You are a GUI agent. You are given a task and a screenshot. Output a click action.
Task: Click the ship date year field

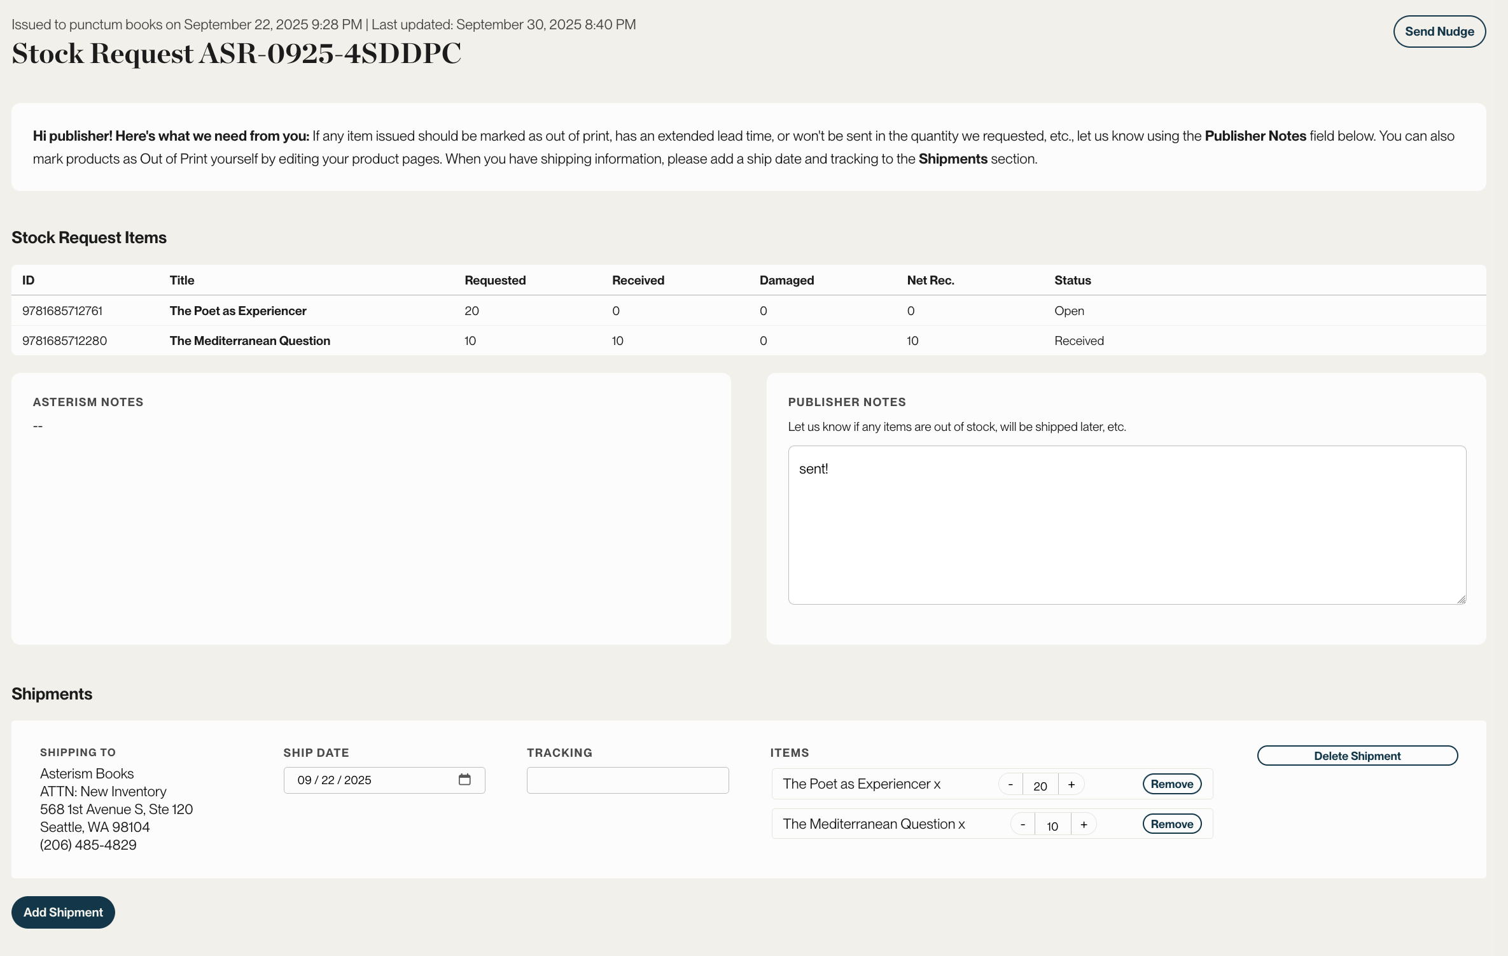[358, 780]
